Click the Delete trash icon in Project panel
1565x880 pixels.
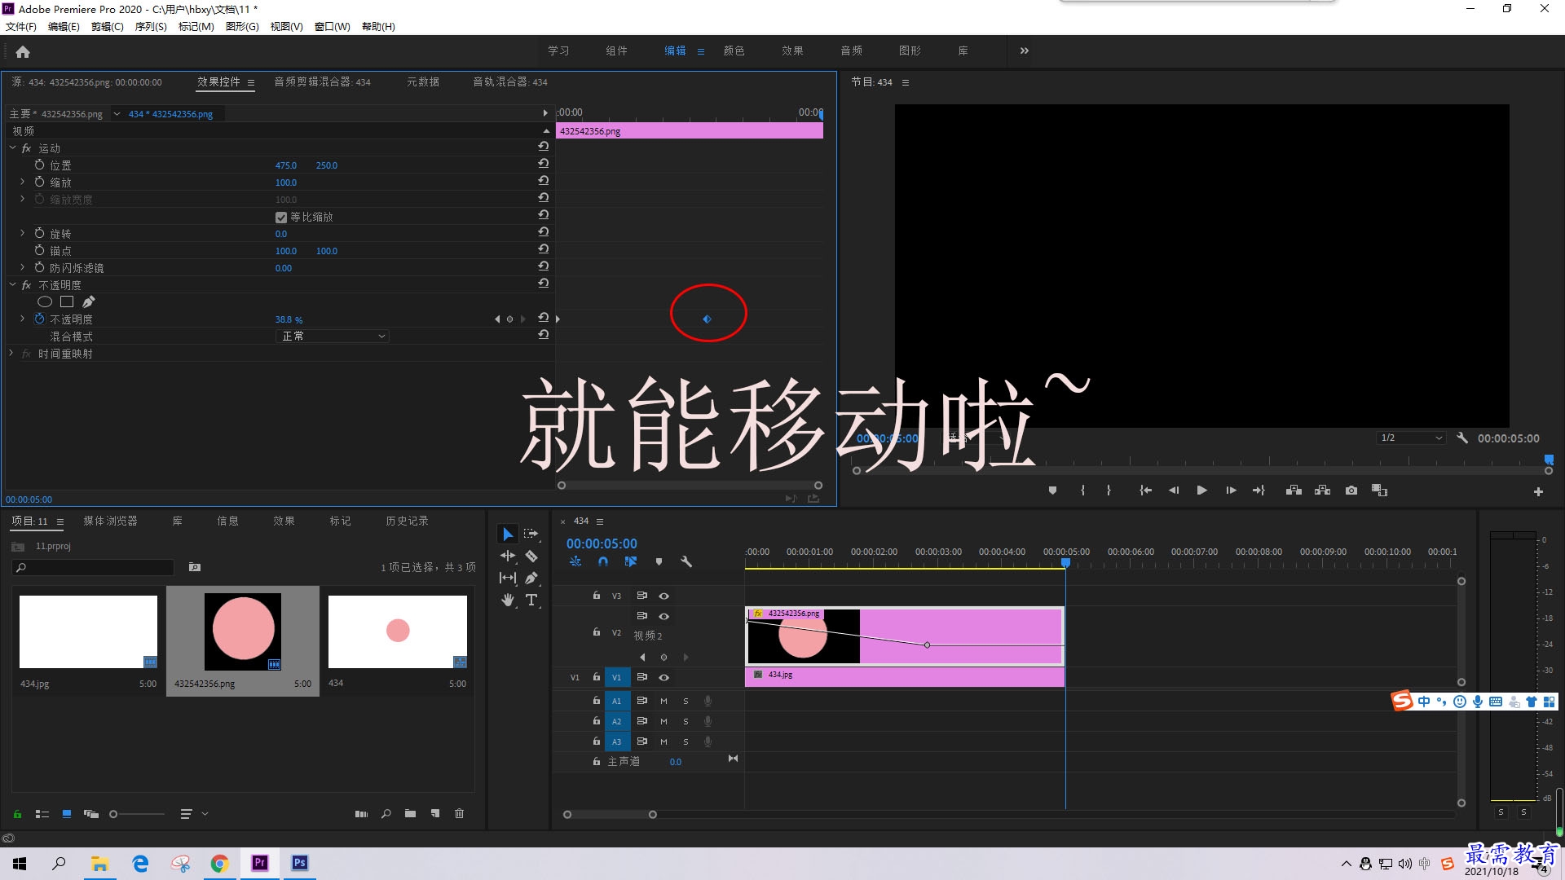(459, 813)
